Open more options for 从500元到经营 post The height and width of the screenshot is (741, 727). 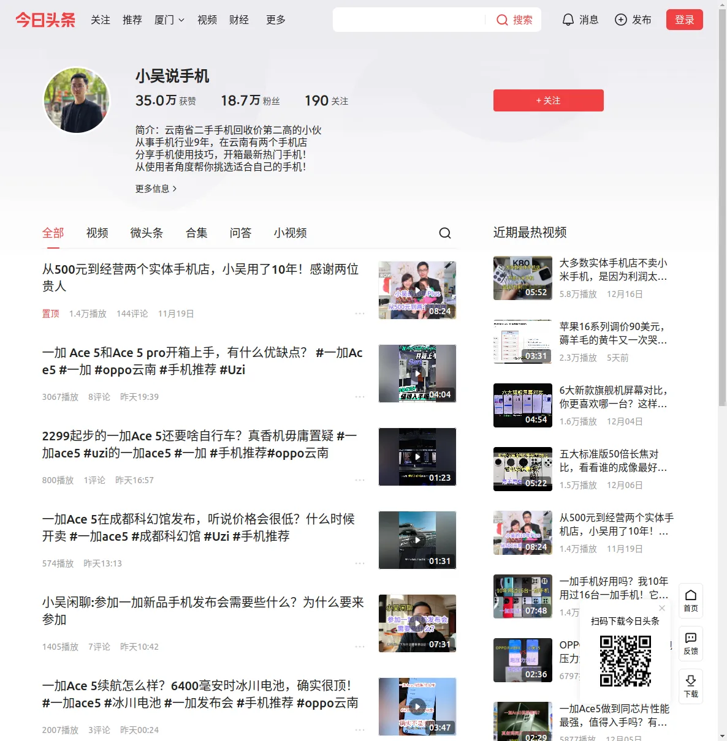coord(360,314)
